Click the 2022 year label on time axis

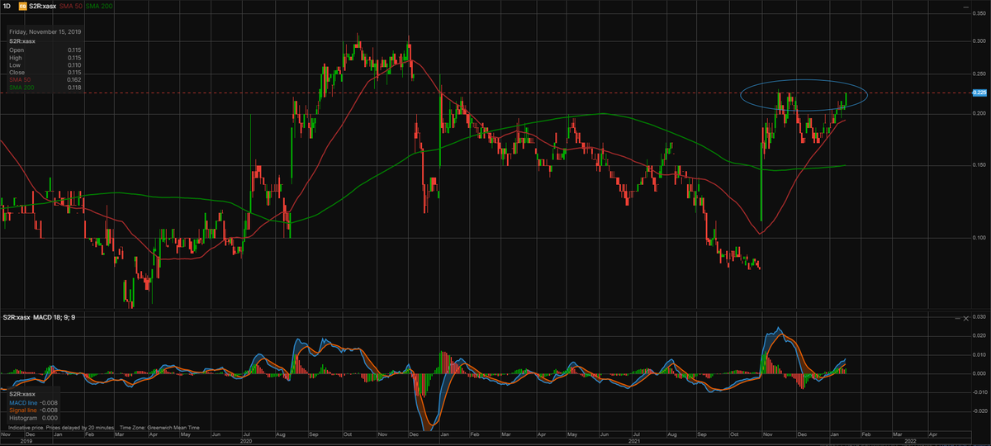[x=910, y=442]
